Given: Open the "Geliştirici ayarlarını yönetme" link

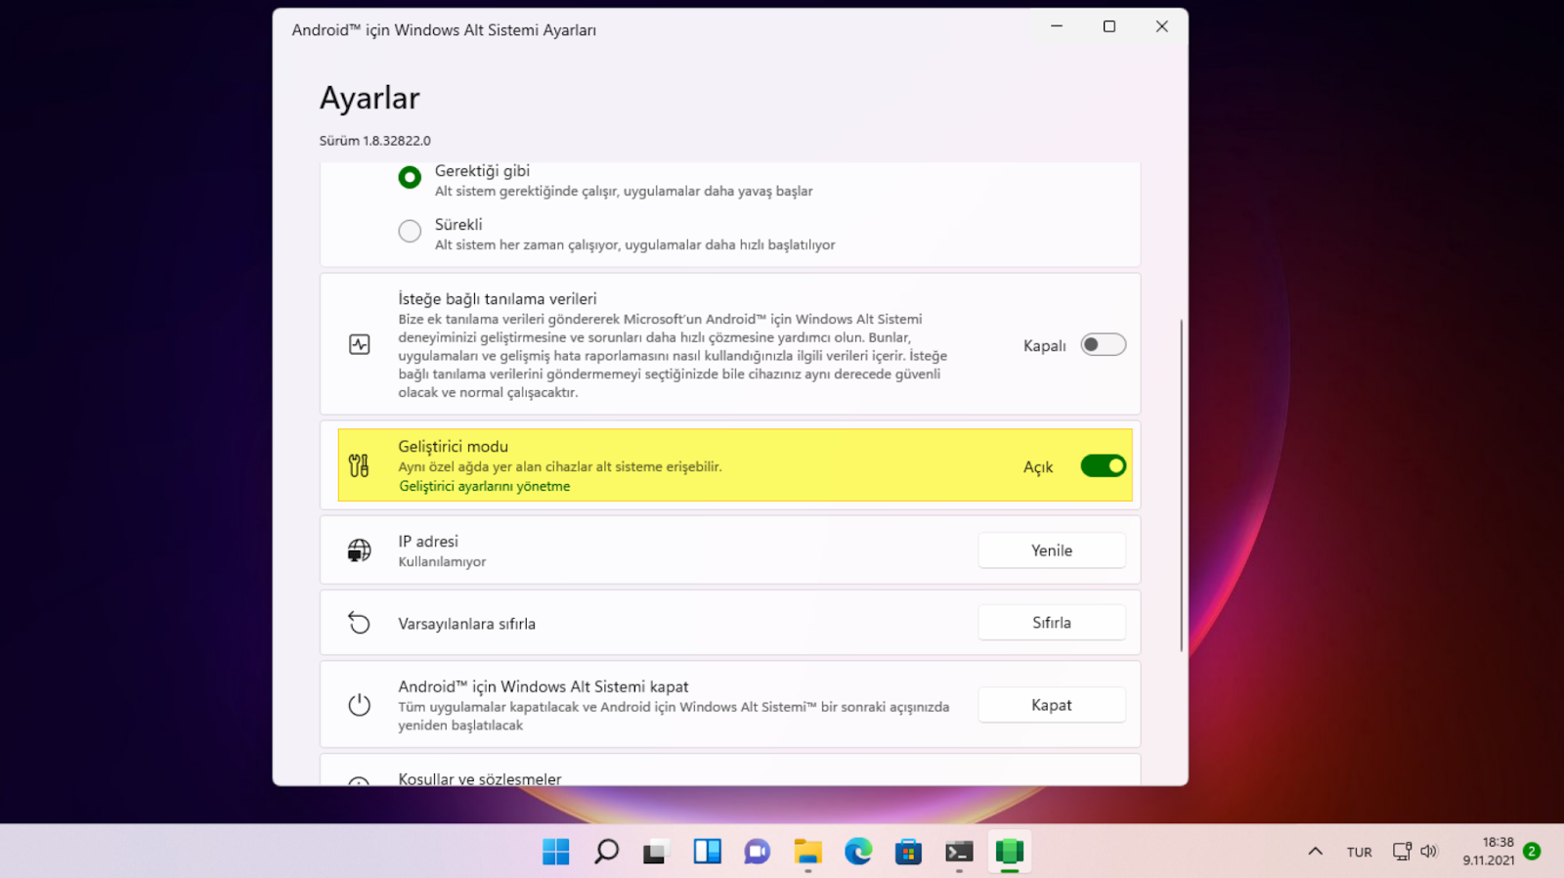Looking at the screenshot, I should click(484, 486).
